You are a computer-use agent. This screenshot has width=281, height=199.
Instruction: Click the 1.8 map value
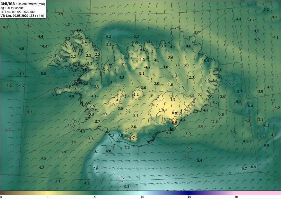[171, 85]
